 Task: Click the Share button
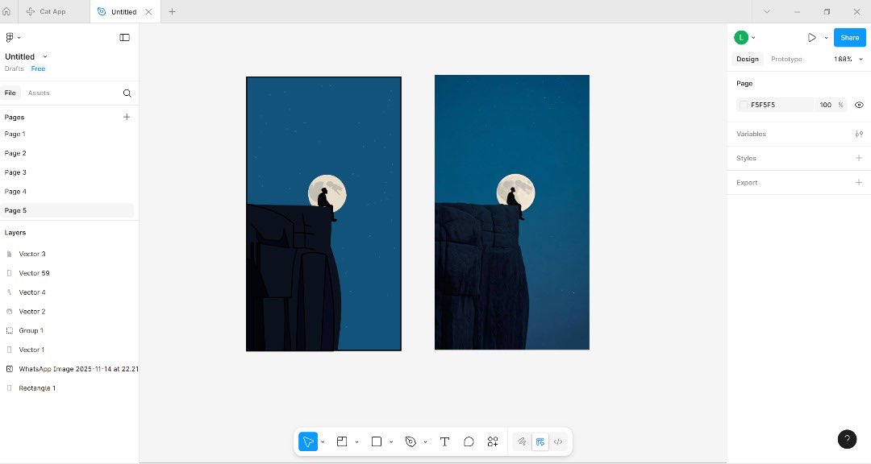click(x=849, y=38)
